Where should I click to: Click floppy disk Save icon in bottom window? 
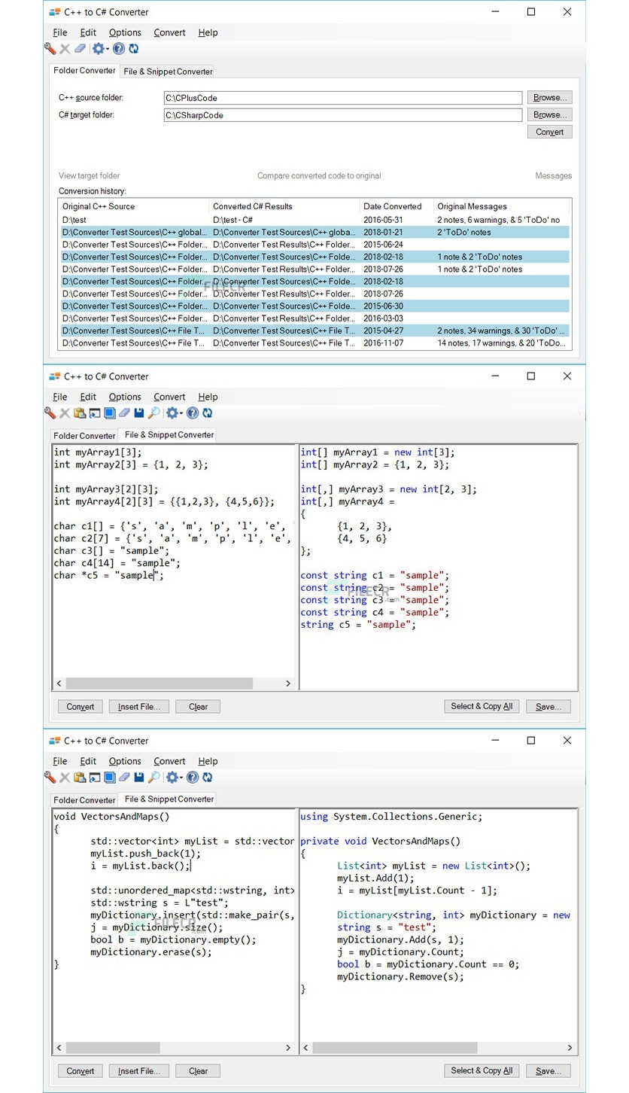139,778
